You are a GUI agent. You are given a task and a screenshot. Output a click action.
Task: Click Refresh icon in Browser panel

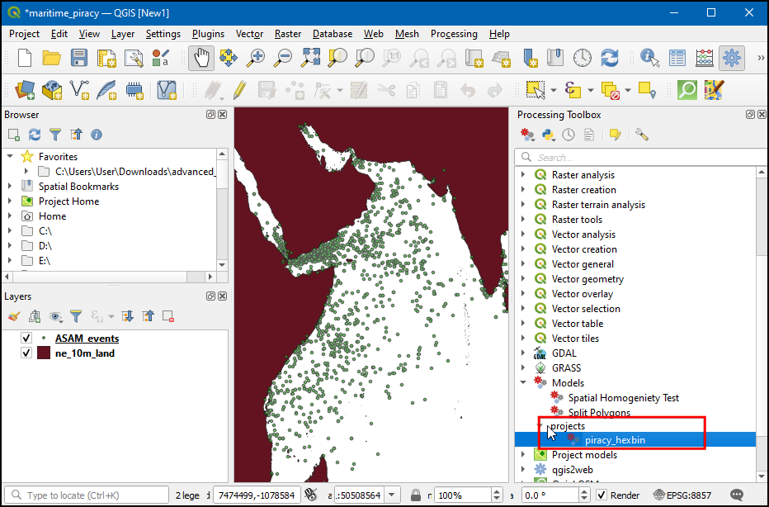(x=35, y=135)
